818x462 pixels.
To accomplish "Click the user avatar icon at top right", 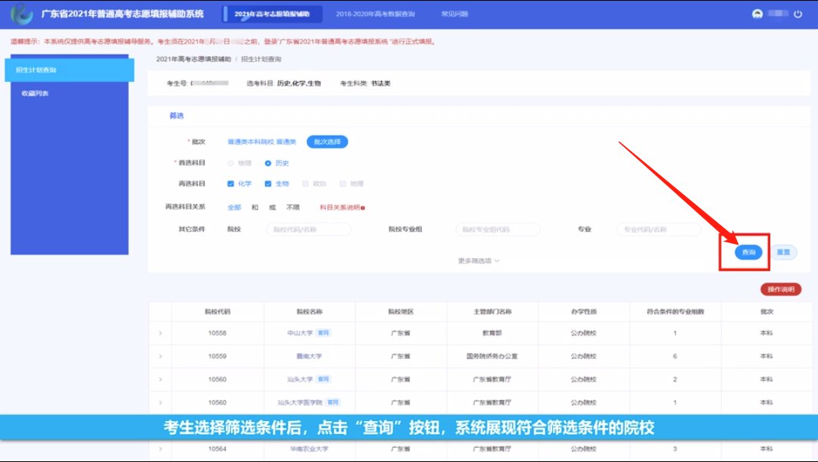I will point(757,14).
